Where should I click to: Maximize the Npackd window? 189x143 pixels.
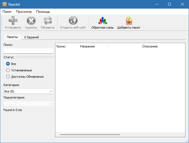[170, 4]
